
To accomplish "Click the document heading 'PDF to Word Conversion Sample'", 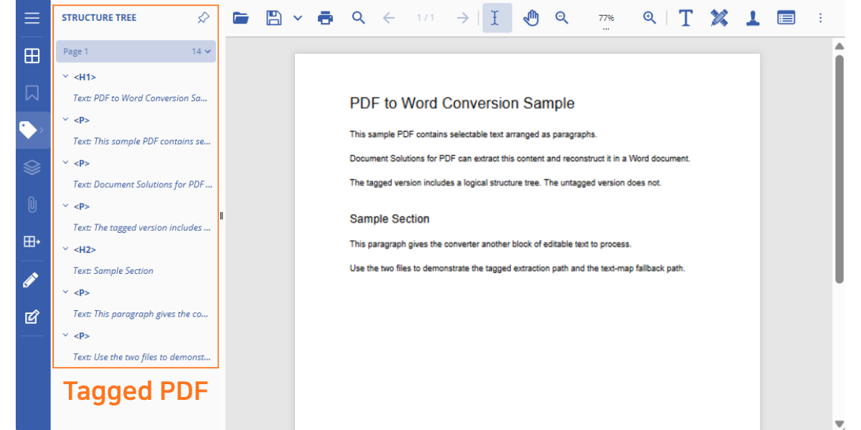I will pos(462,103).
